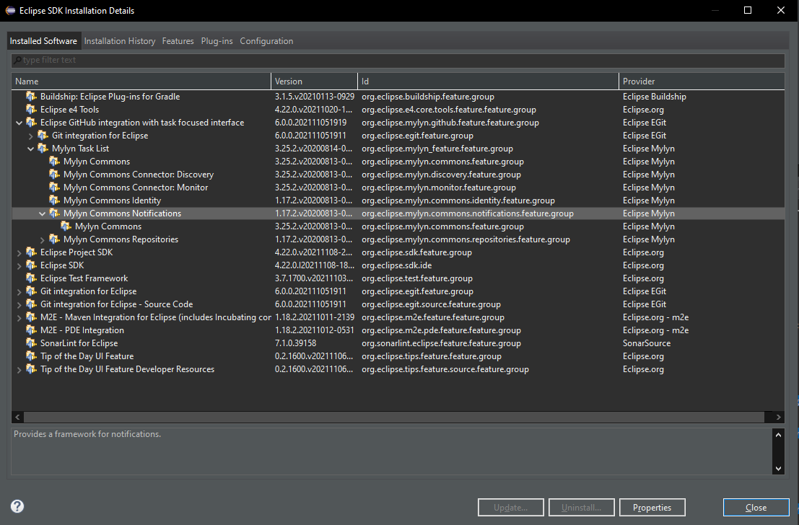Click the Git integration Source Code icon
The width and height of the screenshot is (799, 525).
[x=31, y=304]
